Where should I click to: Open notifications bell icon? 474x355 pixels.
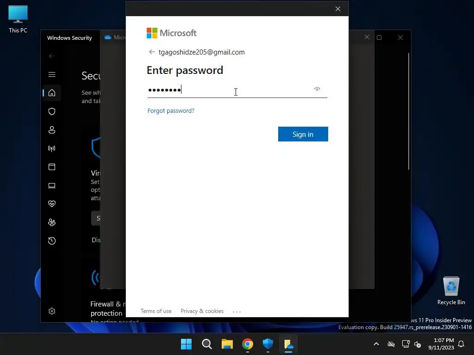point(462,344)
